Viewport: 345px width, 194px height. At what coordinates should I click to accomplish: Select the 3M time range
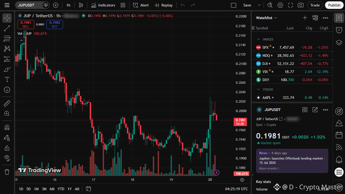44,189
